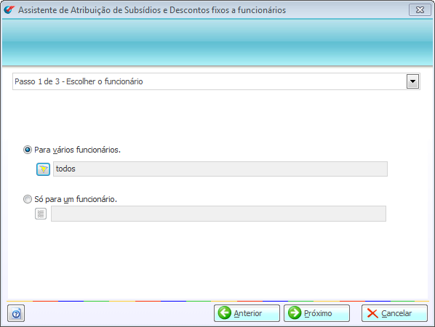Go to next step with Próximo

(316, 313)
